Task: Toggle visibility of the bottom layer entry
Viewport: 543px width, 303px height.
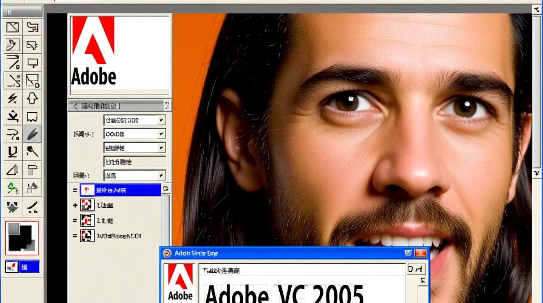Action: click(75, 236)
